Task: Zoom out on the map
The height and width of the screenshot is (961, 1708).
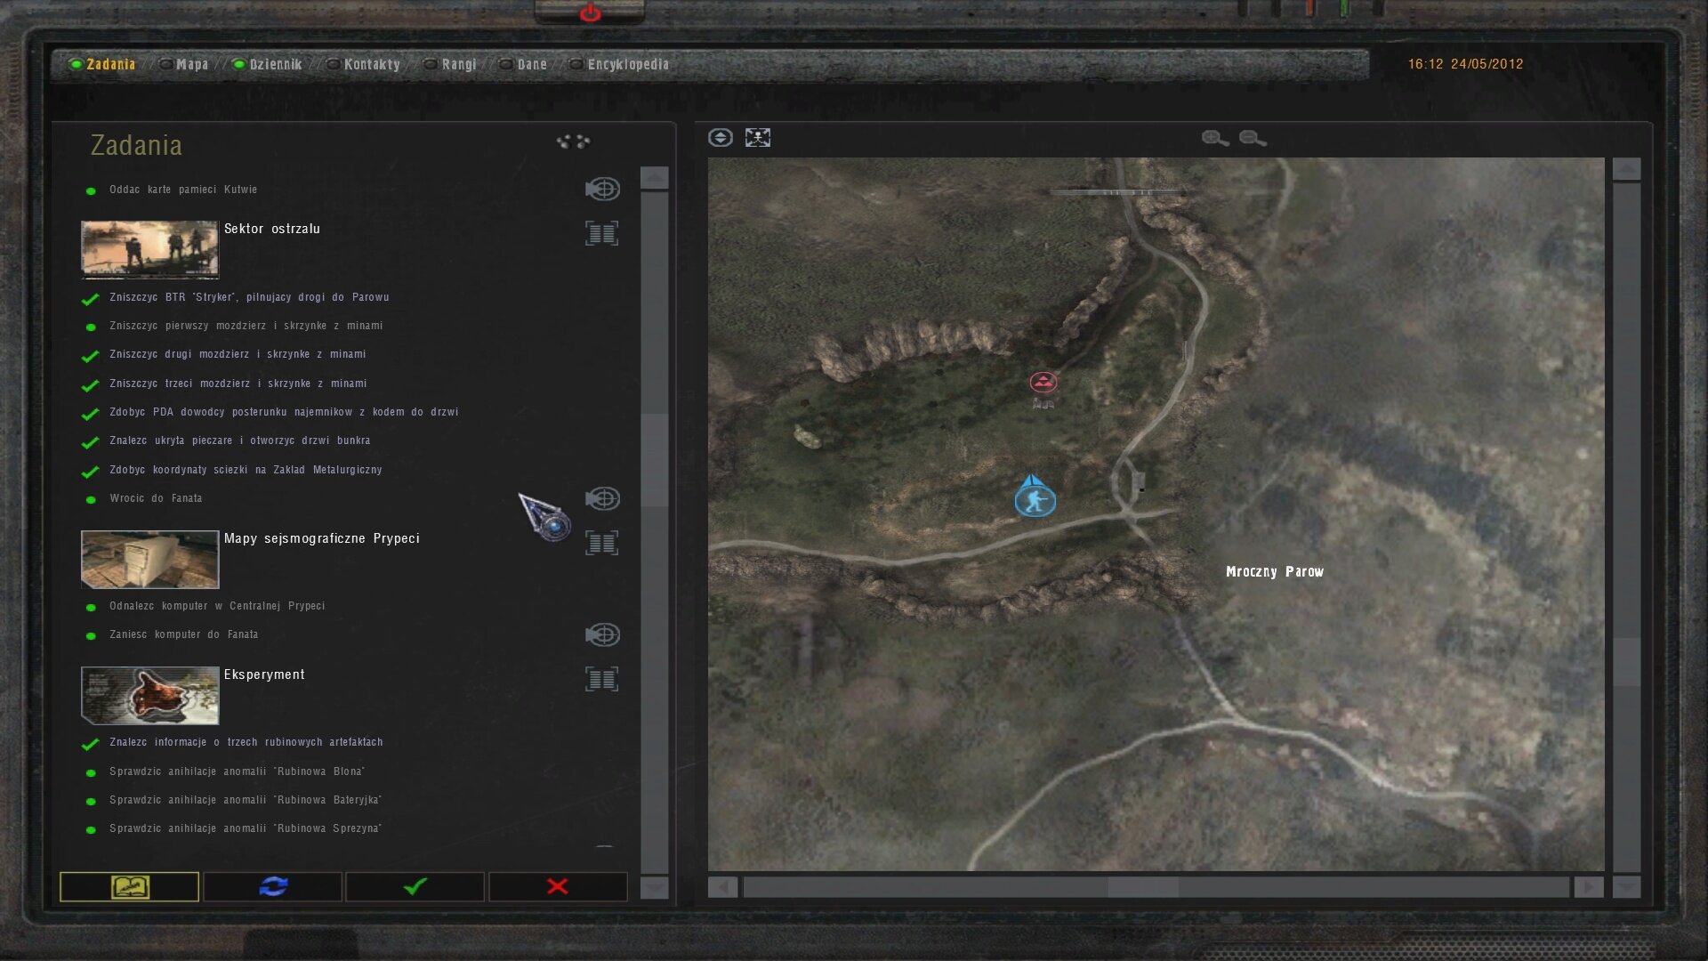Action: click(x=1253, y=138)
